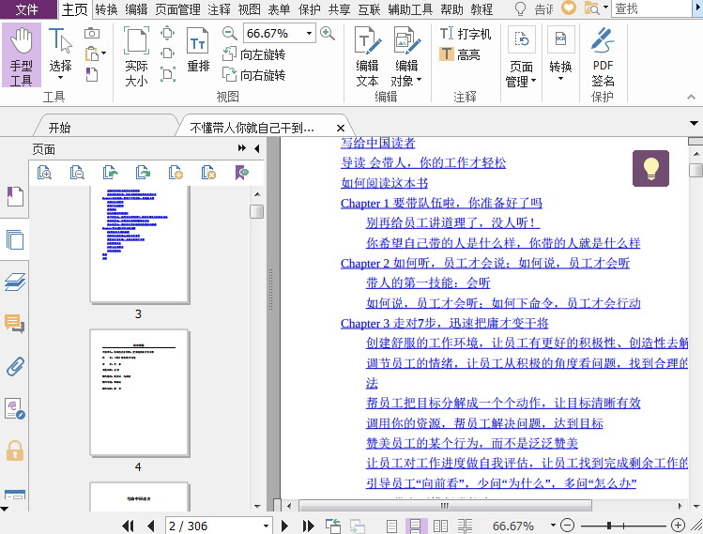This screenshot has height=534, width=703.
Task: Select the Highlight tool (高亮)
Action: point(460,54)
